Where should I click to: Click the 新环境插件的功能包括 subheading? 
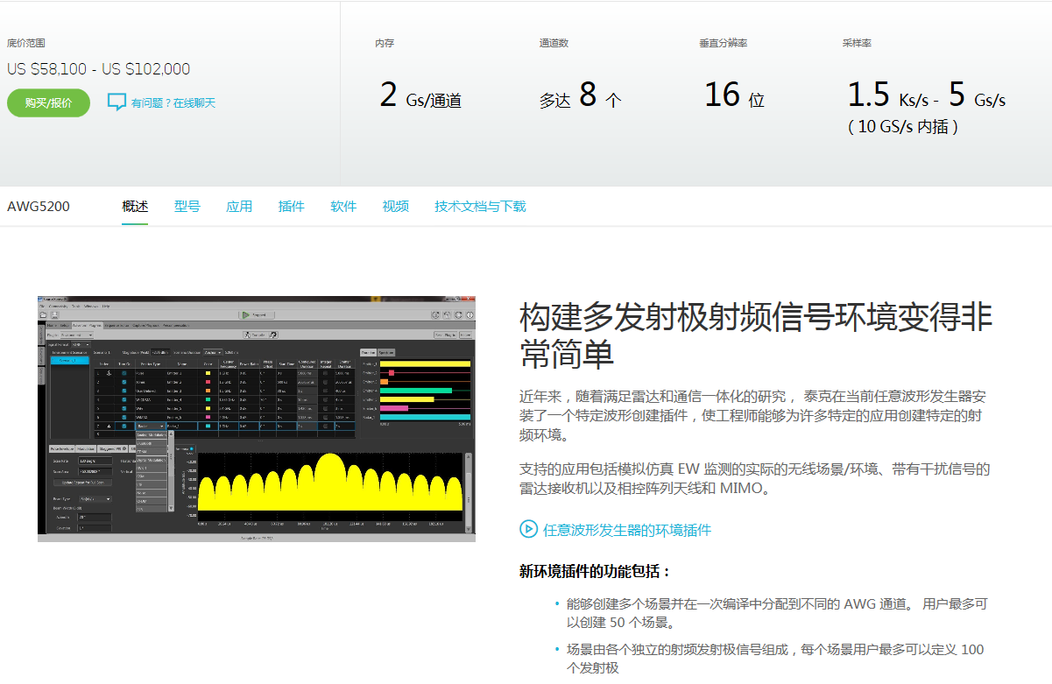595,572
